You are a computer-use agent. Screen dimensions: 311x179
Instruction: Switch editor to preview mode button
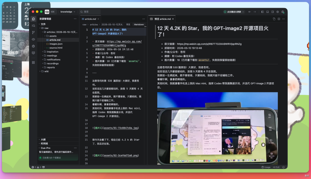pyautogui.click(x=128, y=24)
